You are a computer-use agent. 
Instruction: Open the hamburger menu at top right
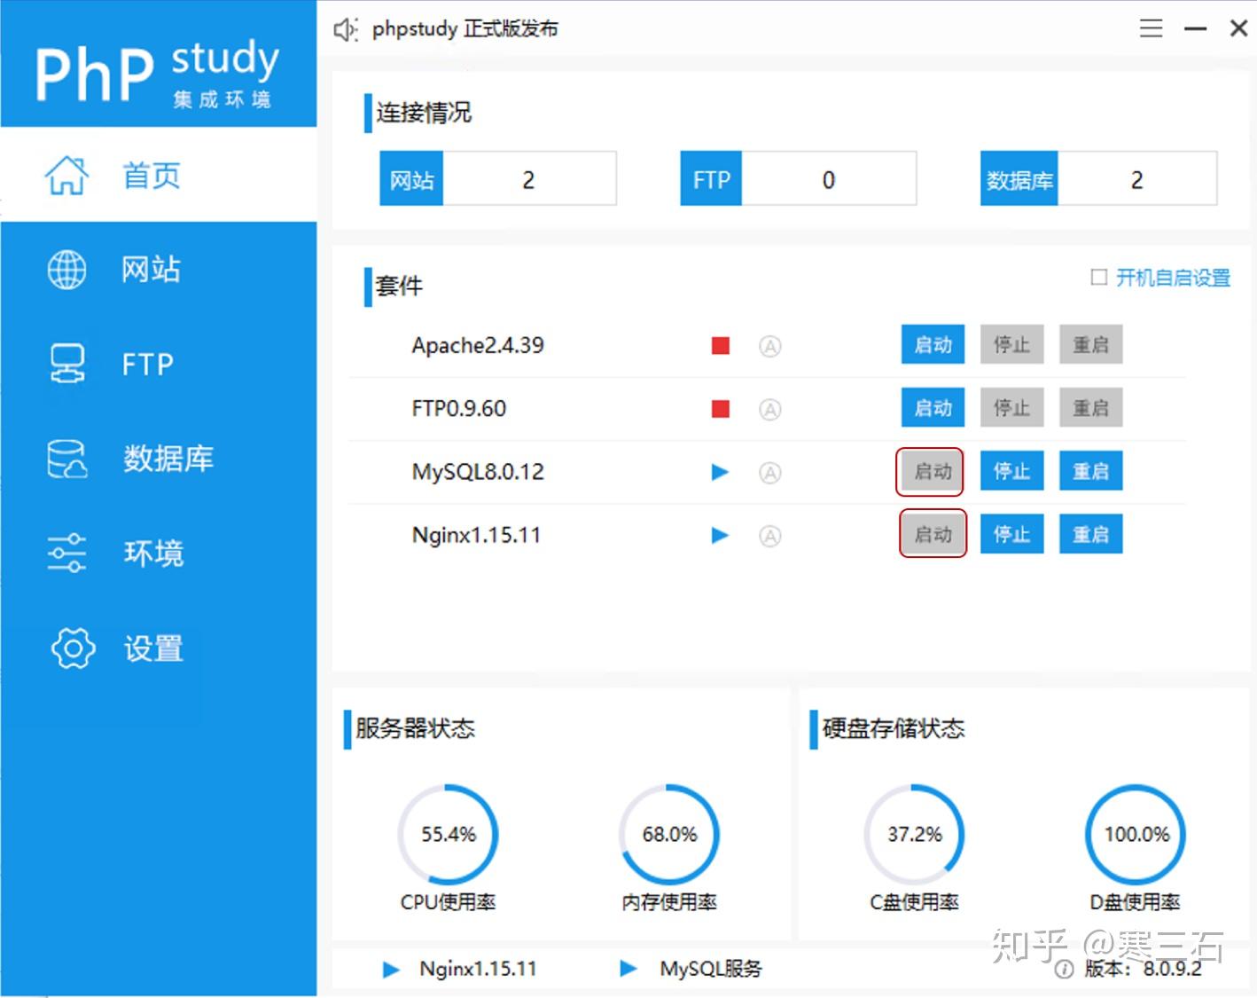tap(1150, 28)
